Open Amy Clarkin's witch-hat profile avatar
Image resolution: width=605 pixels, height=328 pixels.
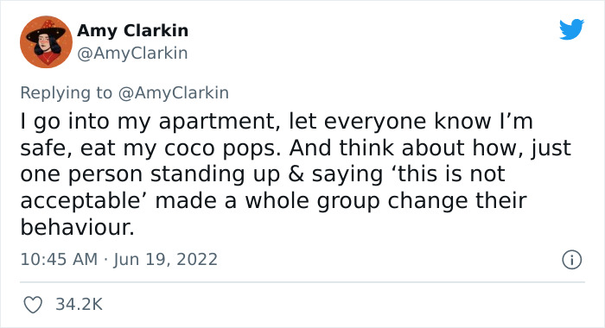coord(46,41)
